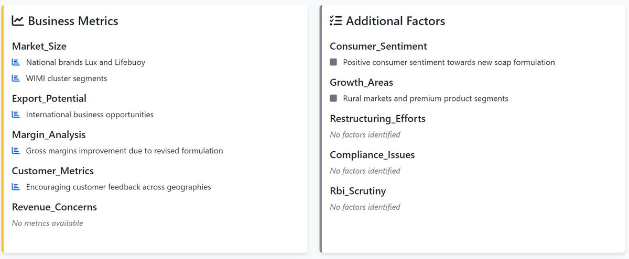Viewport: 629px width, 259px height.
Task: Click bar icon next to WIMI cluster segments
Action: (x=16, y=78)
